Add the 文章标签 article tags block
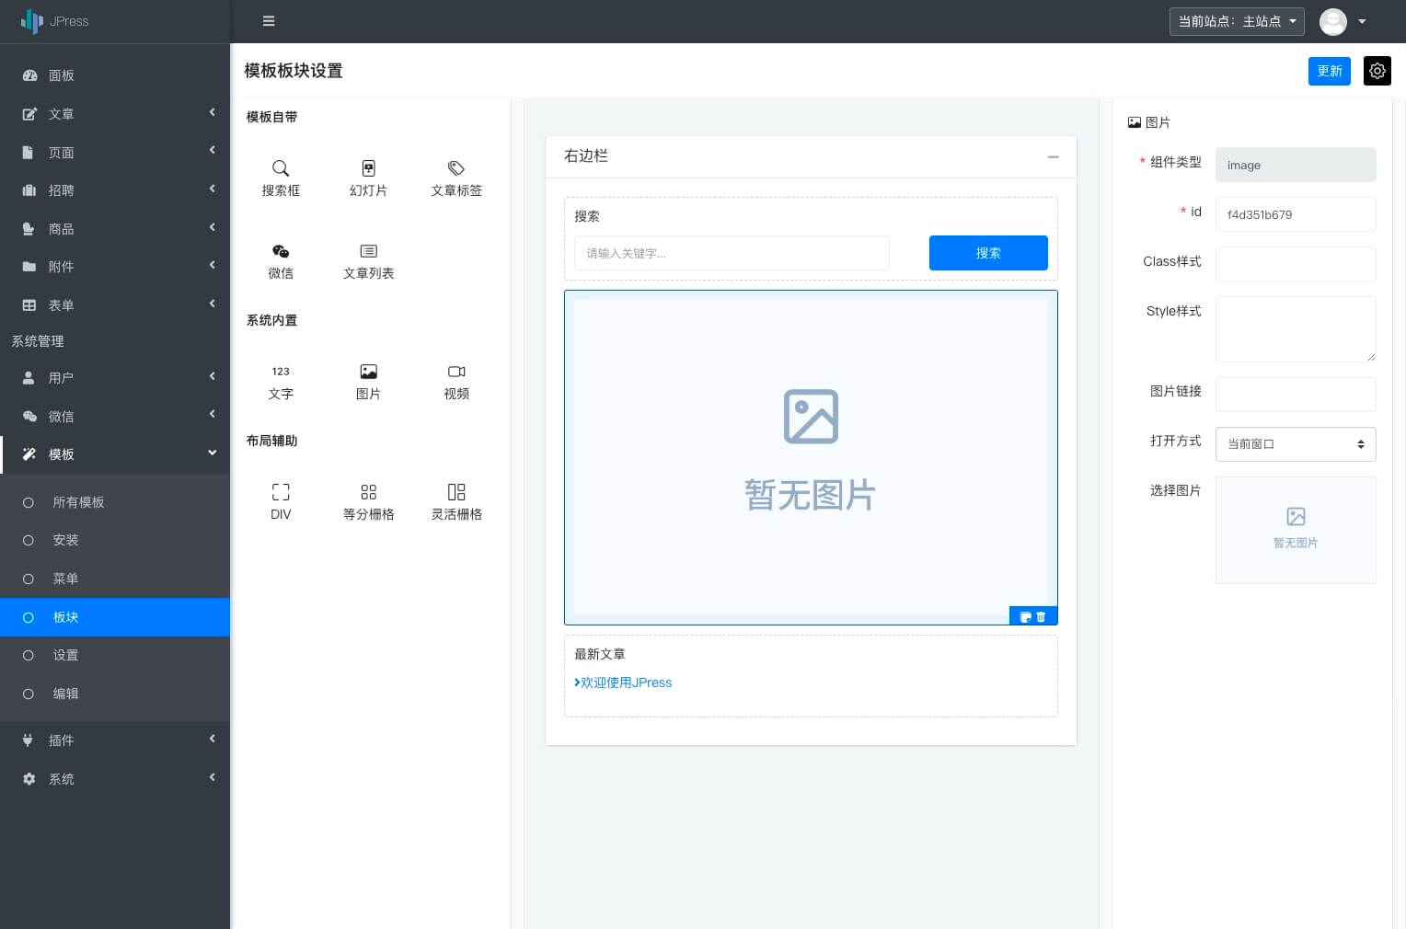Viewport: 1406px width, 929px height. click(x=456, y=178)
